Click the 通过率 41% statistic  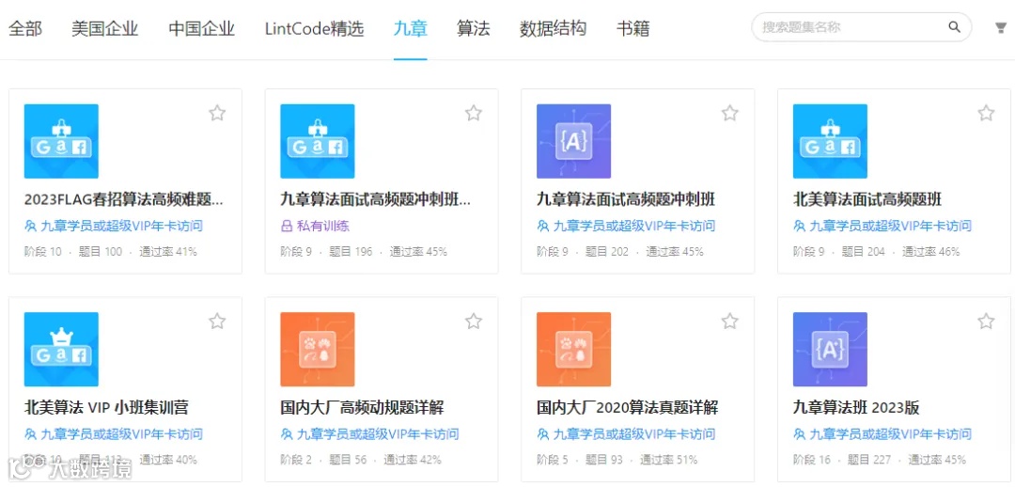coord(168,251)
